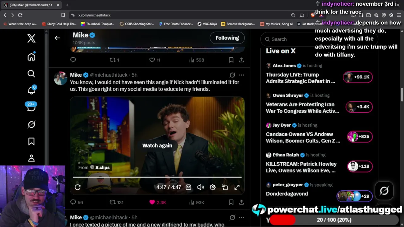404x227 pixels.
Task: Click the browser Forward button
Action: coord(12,15)
